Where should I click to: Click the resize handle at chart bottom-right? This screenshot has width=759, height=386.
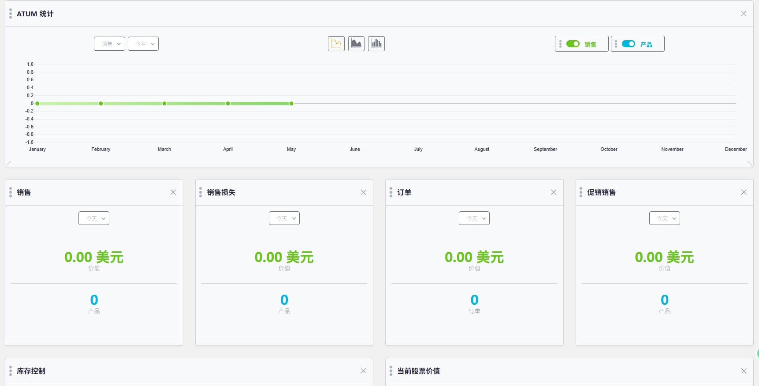749,163
